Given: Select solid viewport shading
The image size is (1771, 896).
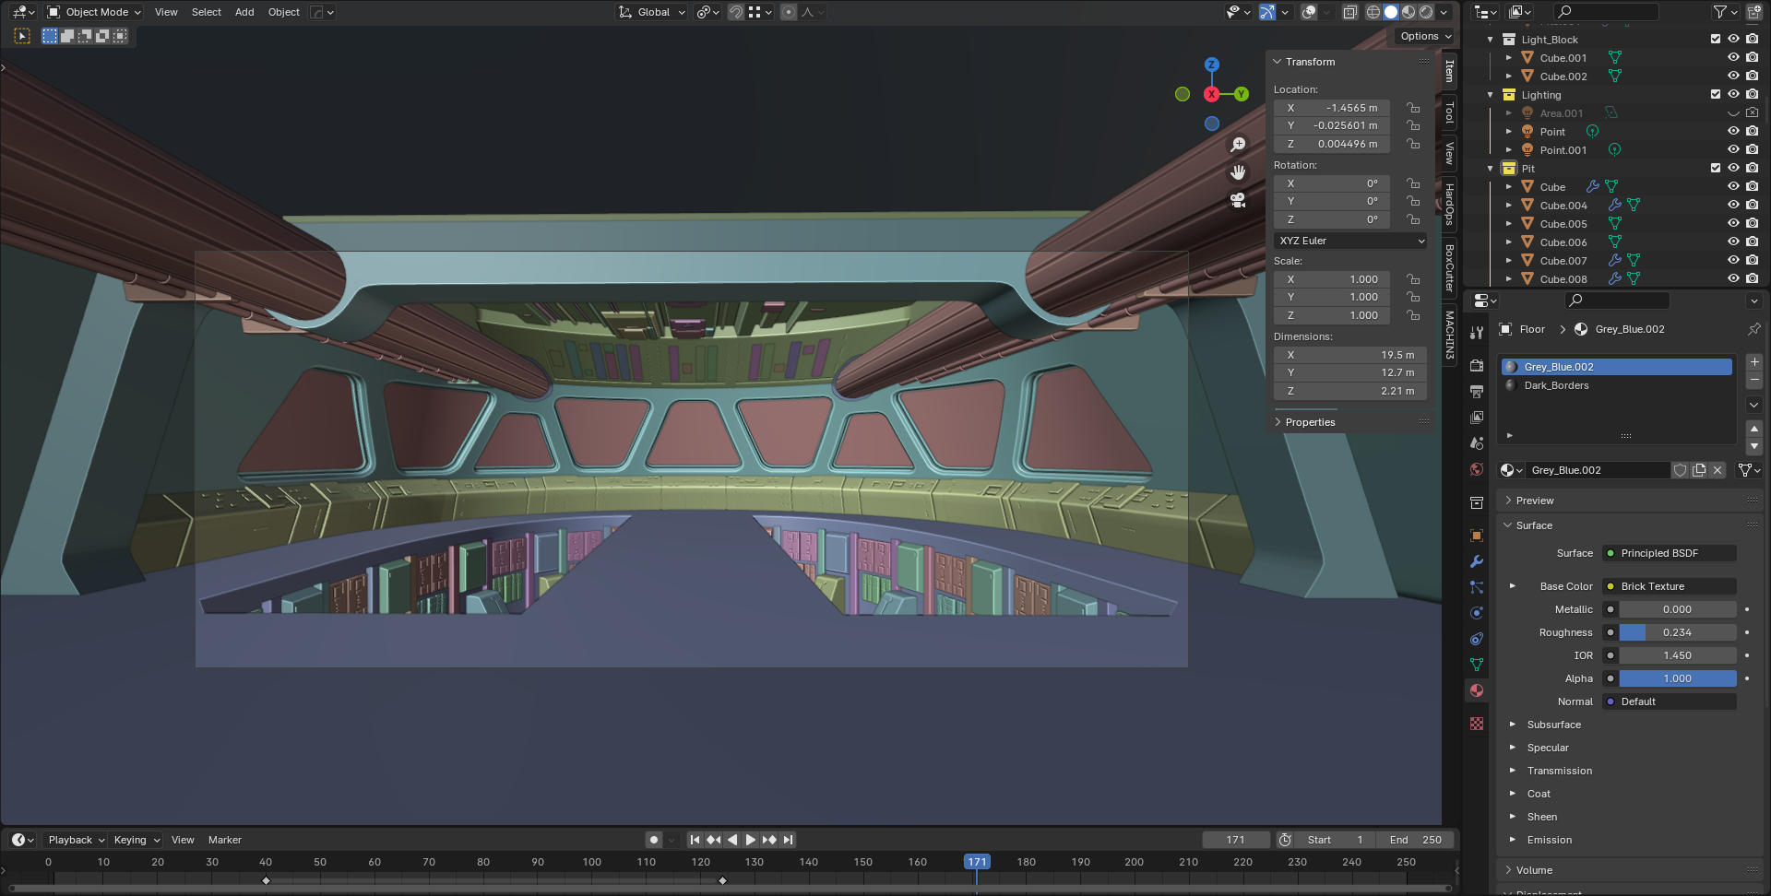Looking at the screenshot, I should point(1391,12).
